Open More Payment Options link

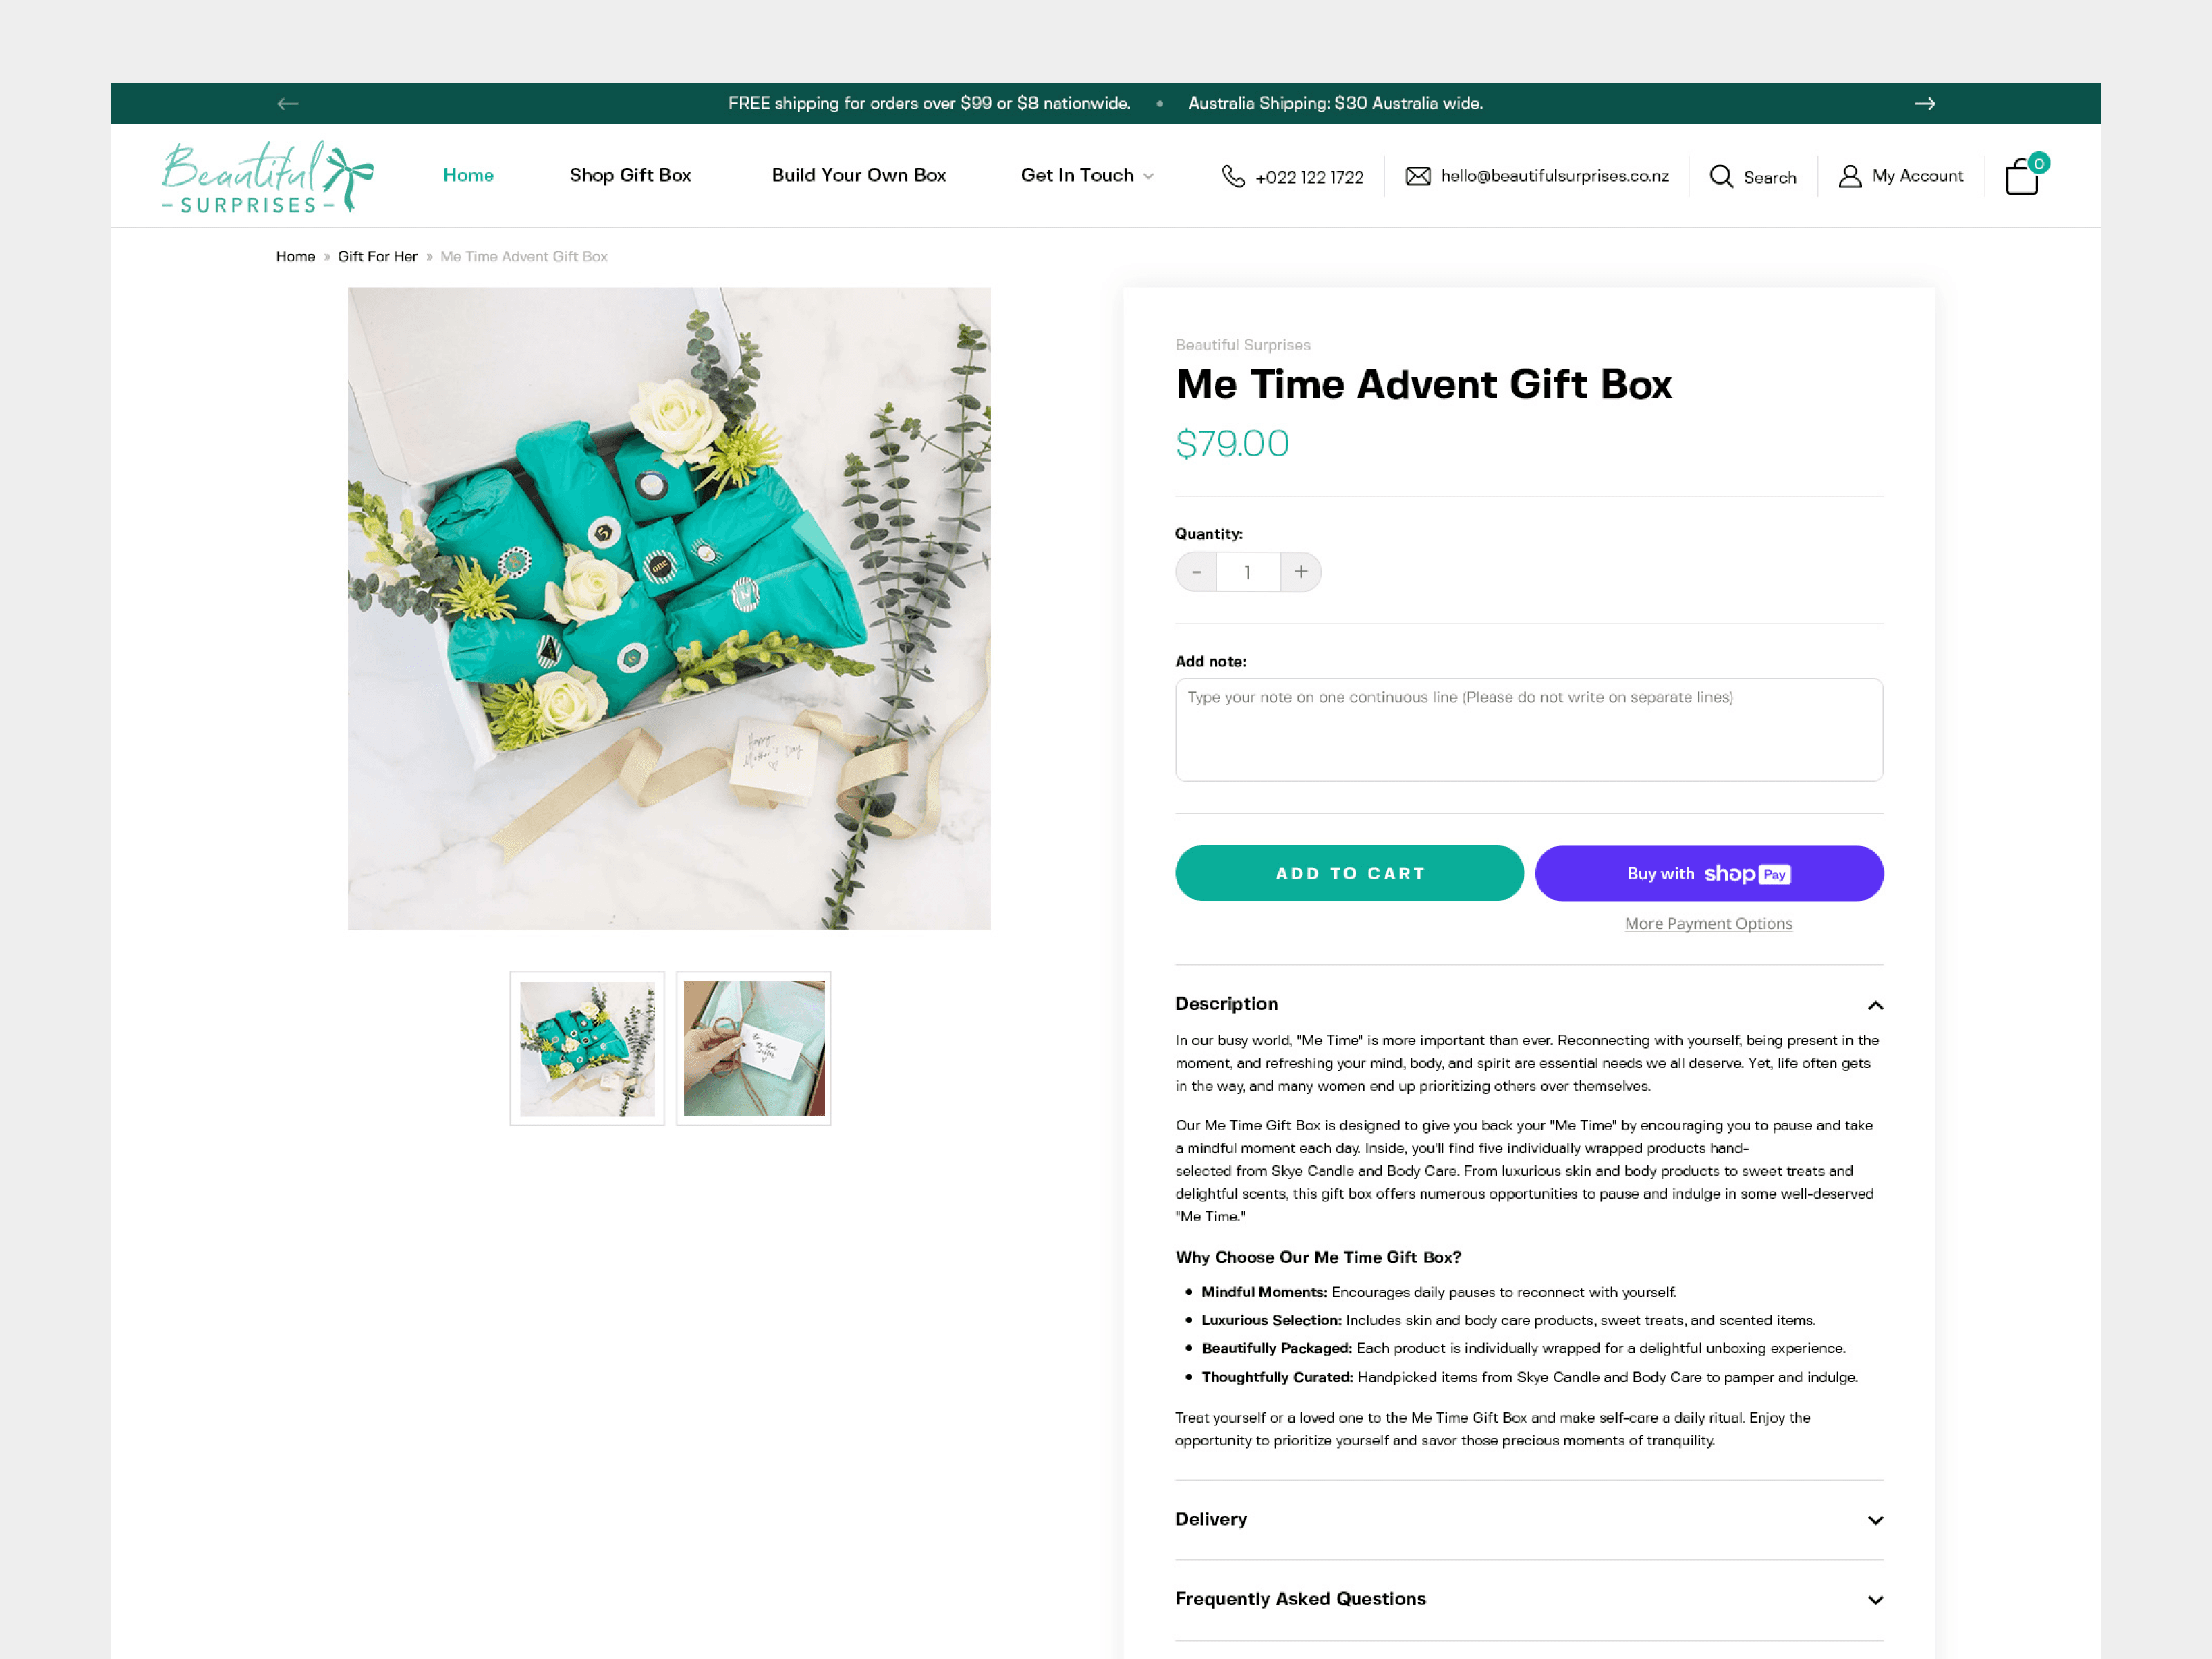tap(1708, 924)
